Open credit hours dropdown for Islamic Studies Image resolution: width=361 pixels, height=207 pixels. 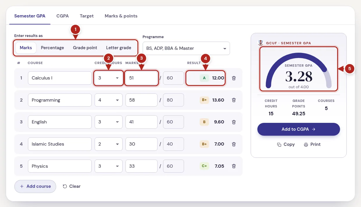click(x=109, y=144)
